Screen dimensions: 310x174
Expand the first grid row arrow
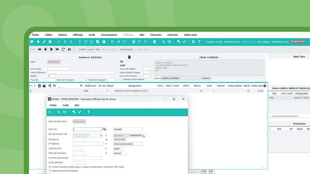31,91
